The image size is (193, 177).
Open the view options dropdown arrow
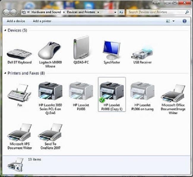point(174,21)
